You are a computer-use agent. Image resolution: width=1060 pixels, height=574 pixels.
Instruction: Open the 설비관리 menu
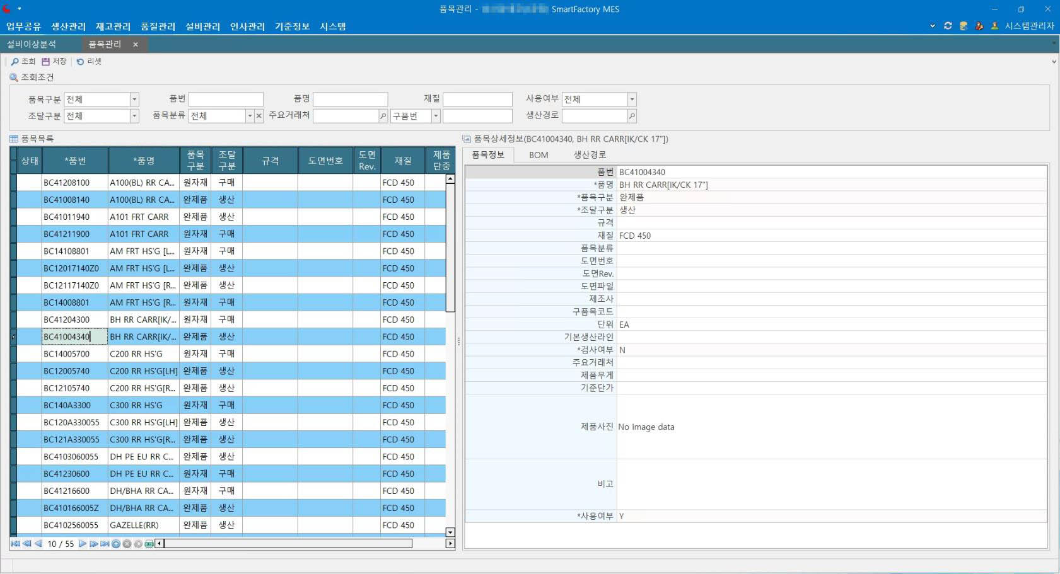tap(202, 26)
